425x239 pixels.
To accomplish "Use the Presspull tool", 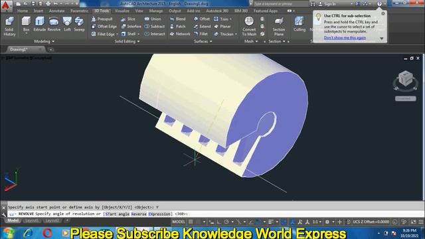I will coord(102,19).
